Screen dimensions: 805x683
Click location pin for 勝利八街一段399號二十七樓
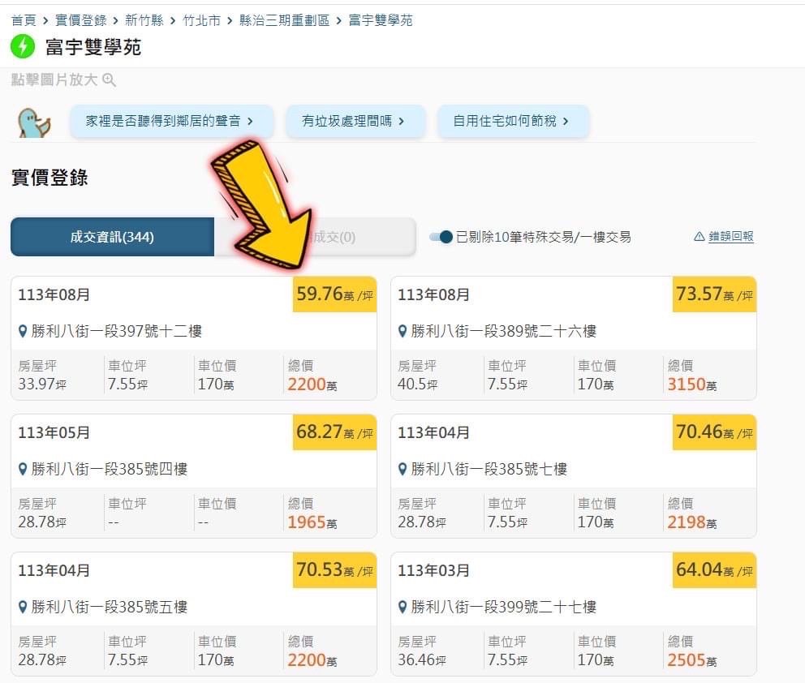pos(402,607)
